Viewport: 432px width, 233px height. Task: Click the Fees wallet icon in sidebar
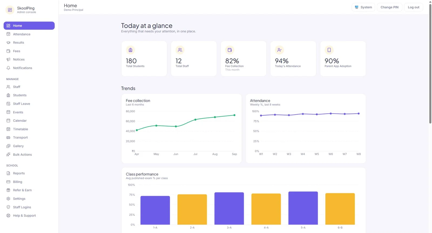[x=8, y=51]
